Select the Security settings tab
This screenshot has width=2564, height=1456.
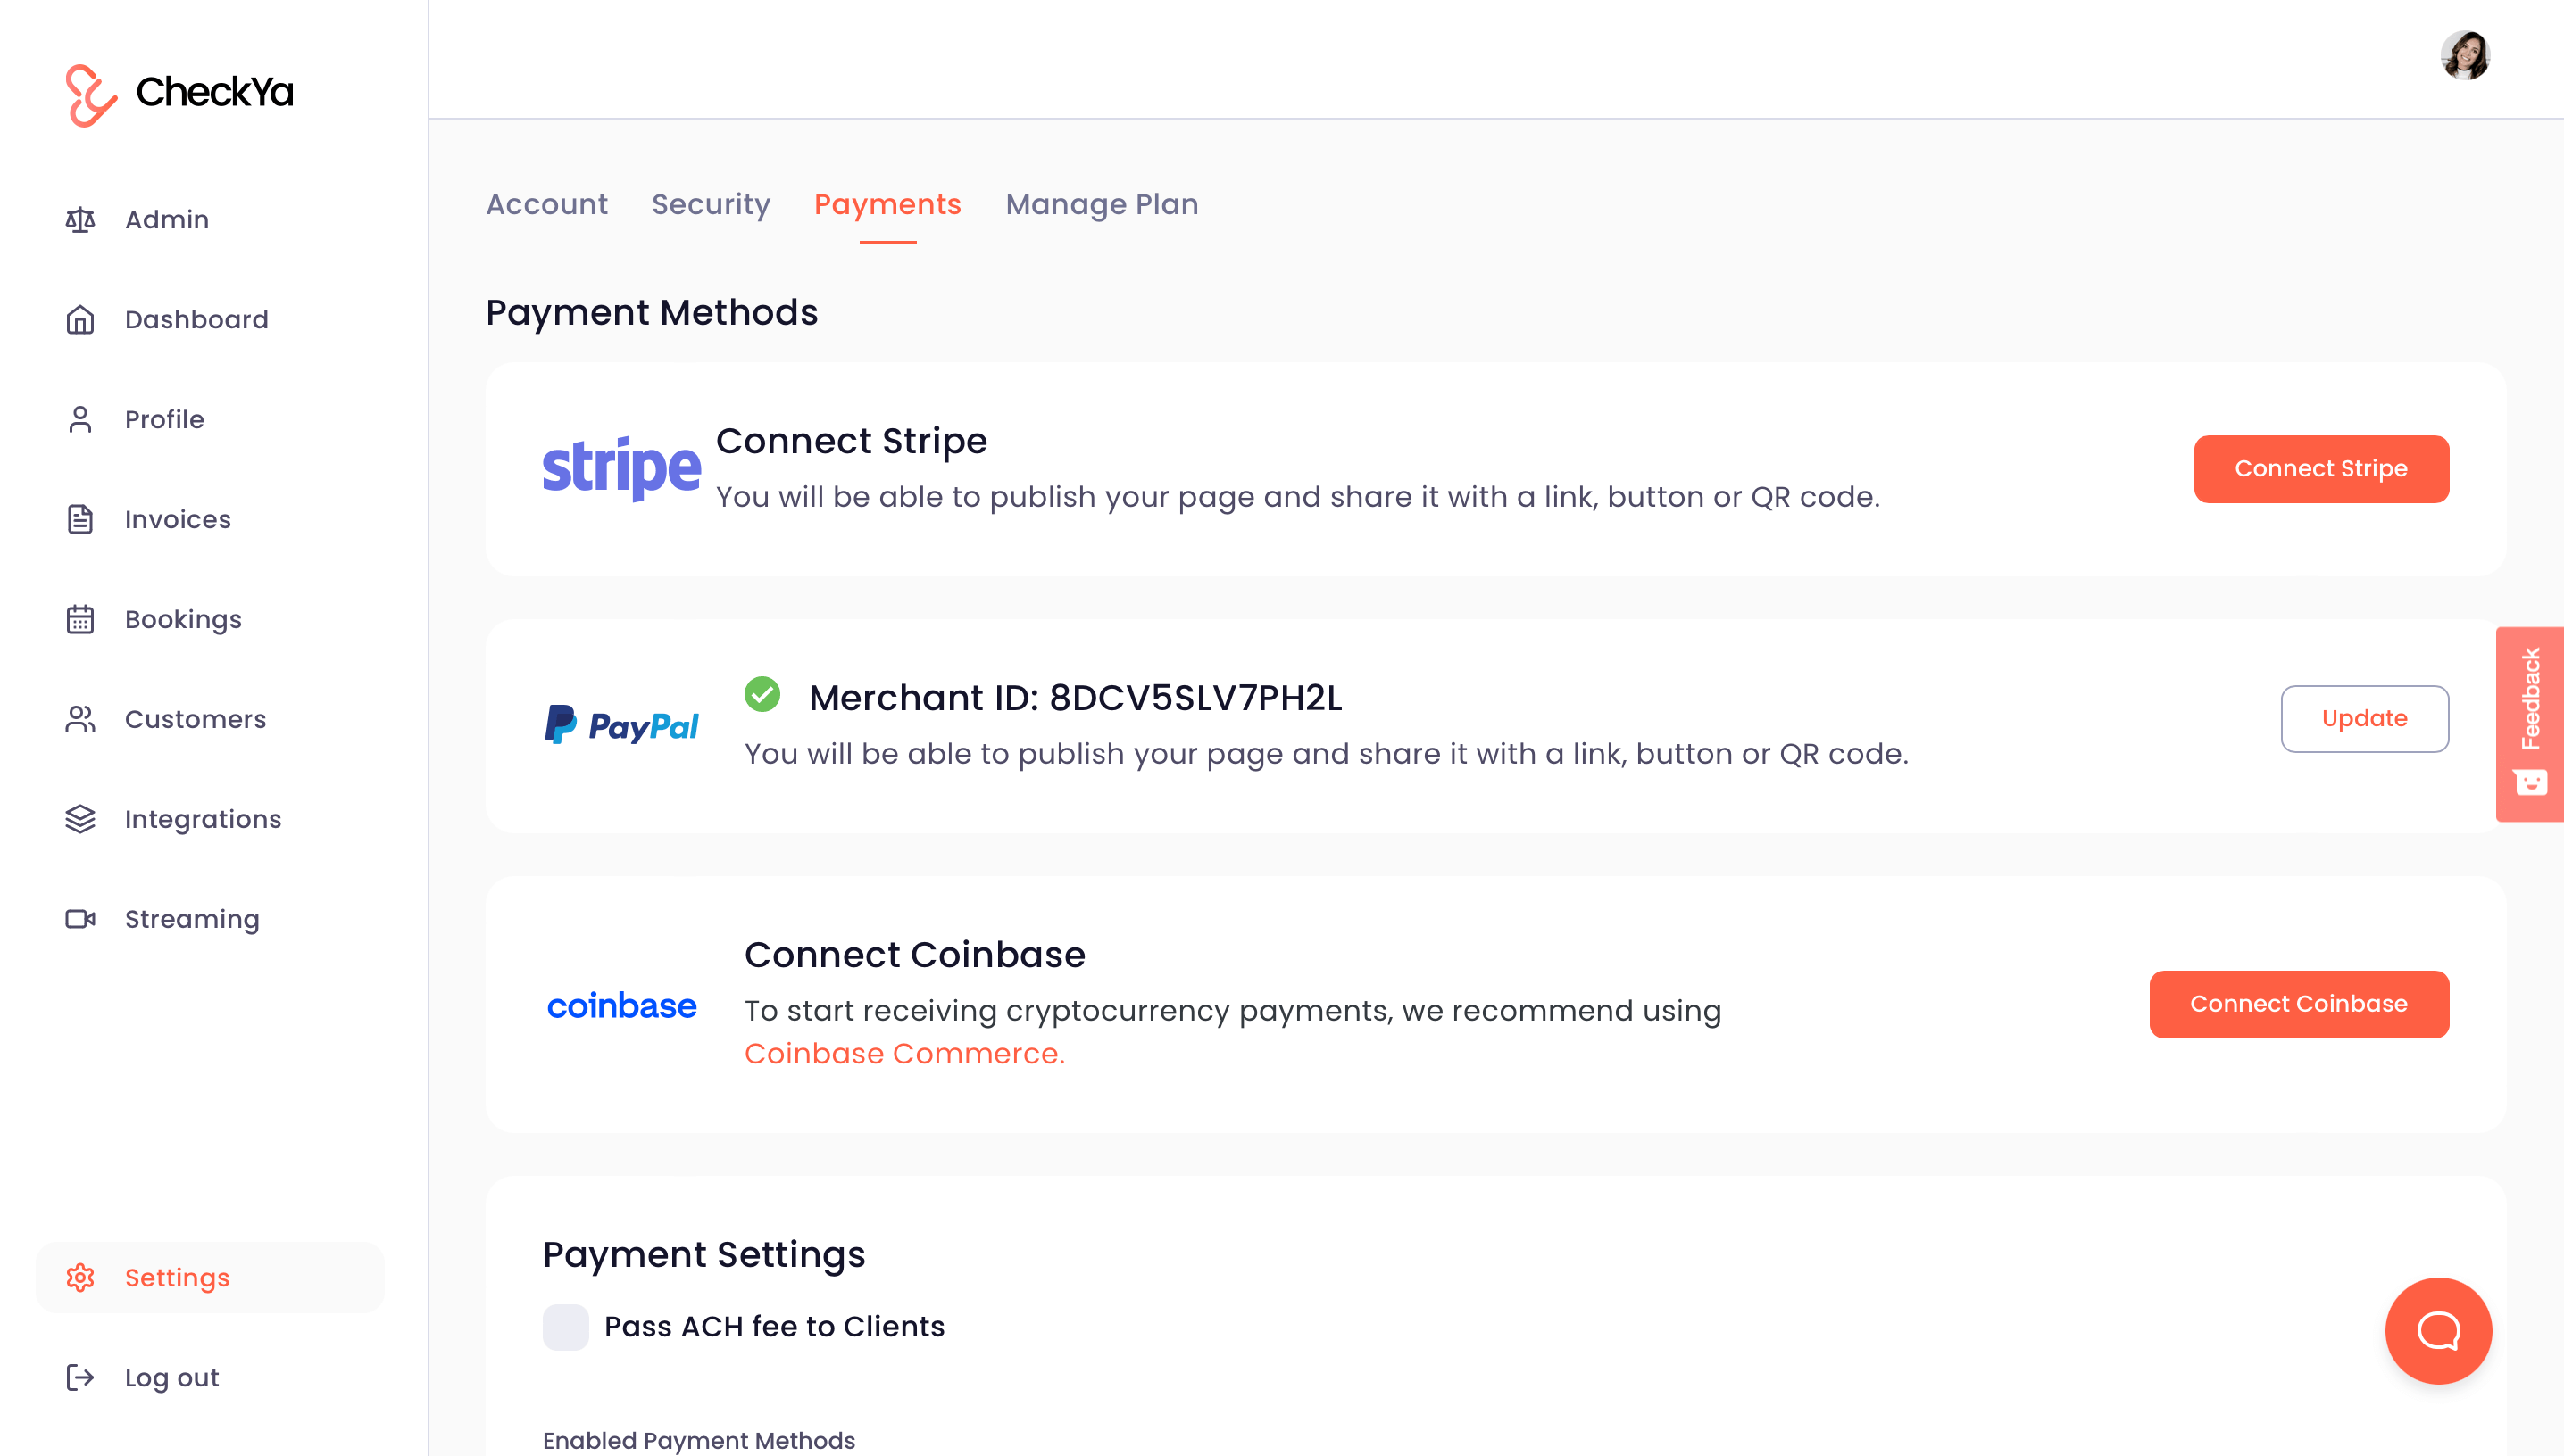[x=712, y=204]
